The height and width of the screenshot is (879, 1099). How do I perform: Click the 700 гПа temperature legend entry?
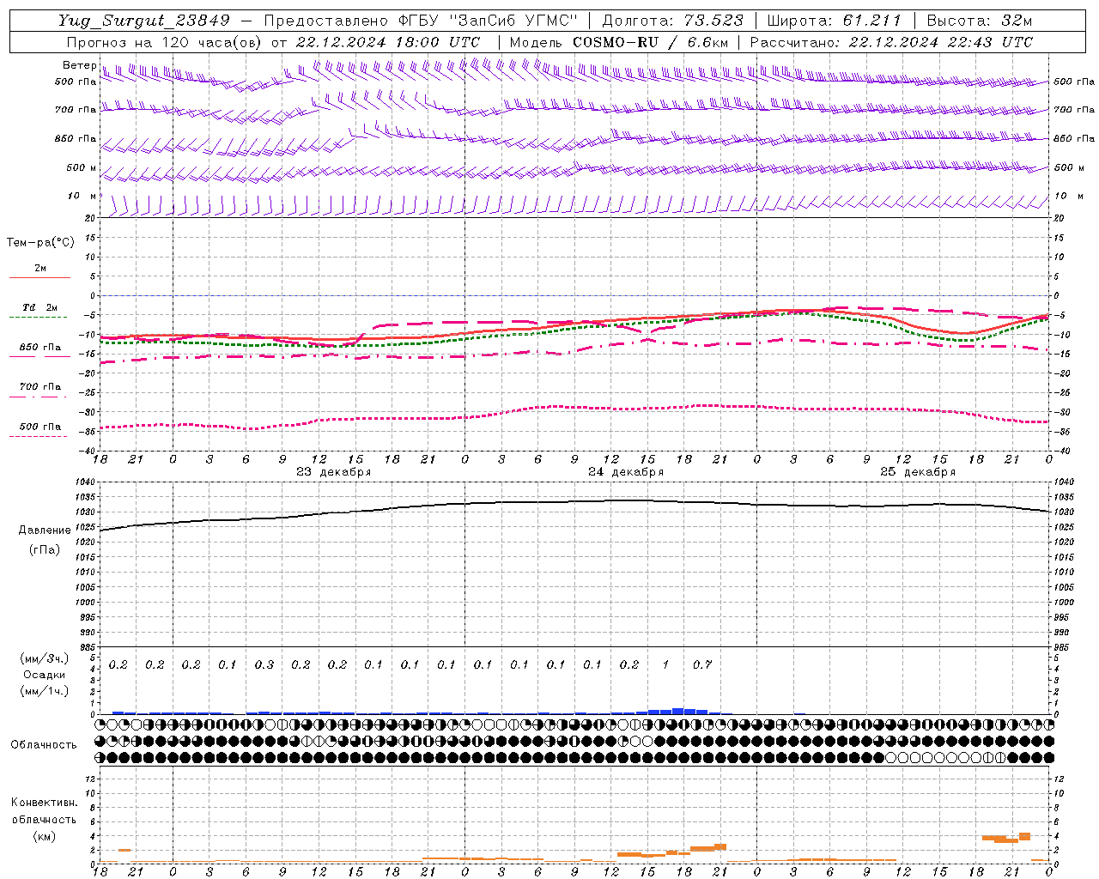coord(40,386)
